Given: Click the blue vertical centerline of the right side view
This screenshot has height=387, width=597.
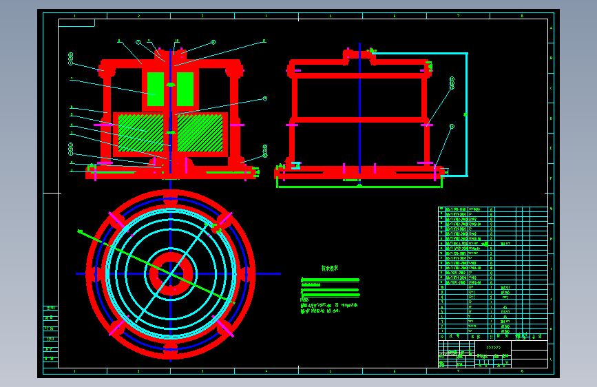Looking at the screenshot, I should pos(360,113).
